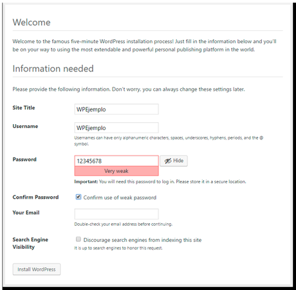This screenshot has width=296, height=290.
Task: Click into the Password field showing 12345678
Action: (x=116, y=161)
